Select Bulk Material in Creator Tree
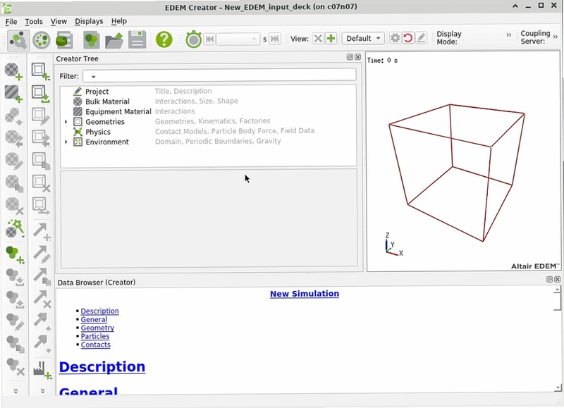This screenshot has height=408, width=564. (x=107, y=101)
